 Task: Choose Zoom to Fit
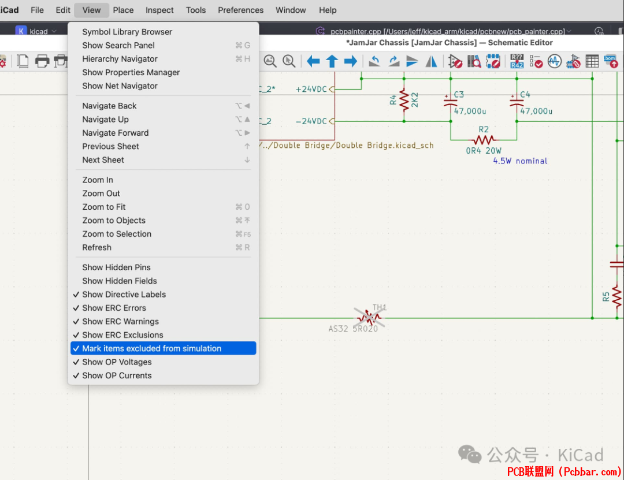[x=163, y=207]
